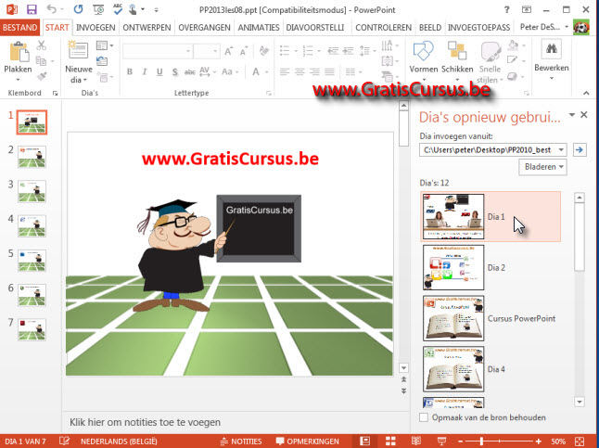Switch to Normal view in status bar
Viewport: 599px width, 448px height.
364,442
